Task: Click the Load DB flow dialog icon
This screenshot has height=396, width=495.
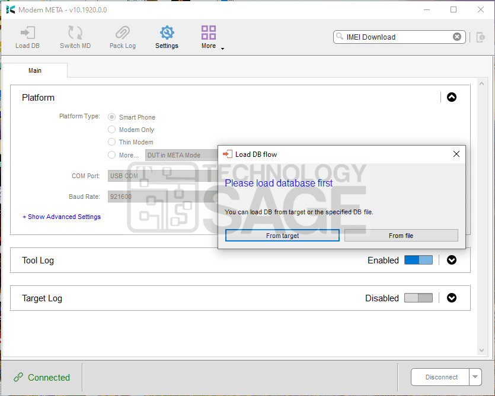Action: pos(228,154)
